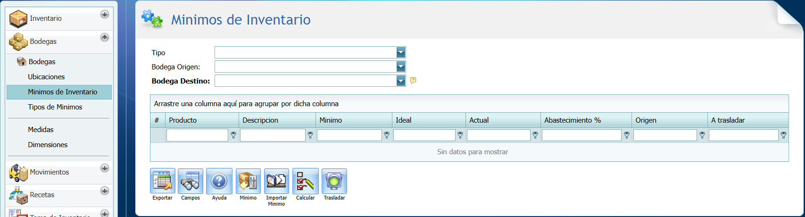This screenshot has width=805, height=217.
Task: Click the Descripcion filter input field
Action: (x=273, y=135)
